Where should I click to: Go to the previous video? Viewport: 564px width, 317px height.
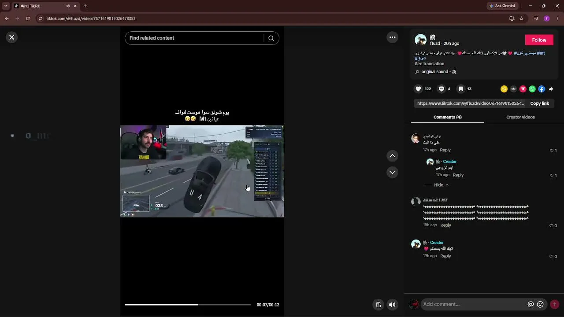[x=392, y=156]
